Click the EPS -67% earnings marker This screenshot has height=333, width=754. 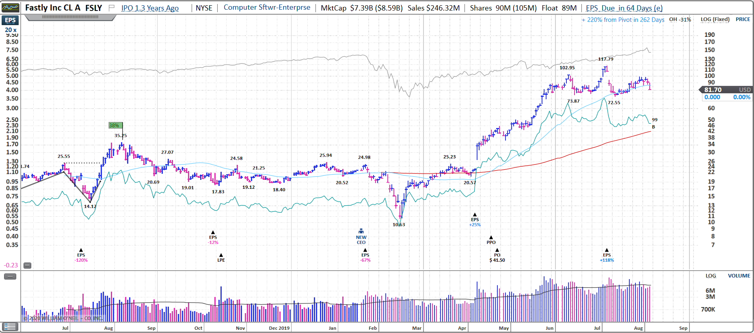click(x=365, y=255)
